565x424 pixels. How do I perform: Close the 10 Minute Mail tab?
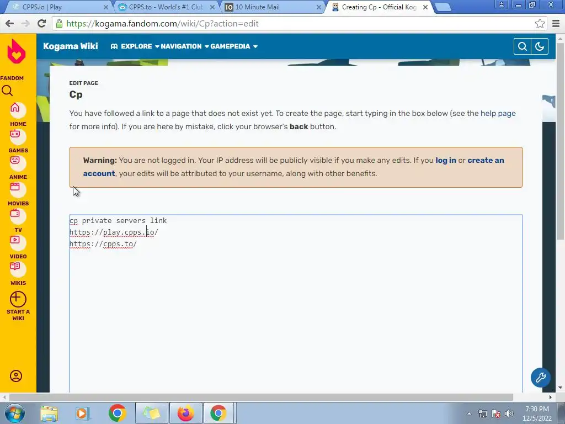click(x=318, y=7)
